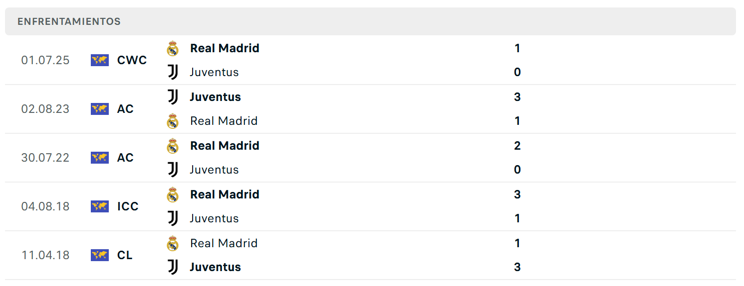Open the 11.04.18 match date row
This screenshot has height=286, width=744.
pyautogui.click(x=370, y=255)
